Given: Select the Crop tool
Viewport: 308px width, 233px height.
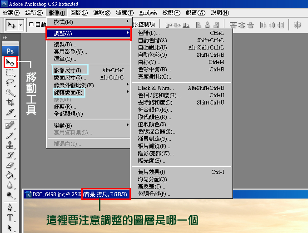Looking at the screenshot, I should tap(10, 102).
